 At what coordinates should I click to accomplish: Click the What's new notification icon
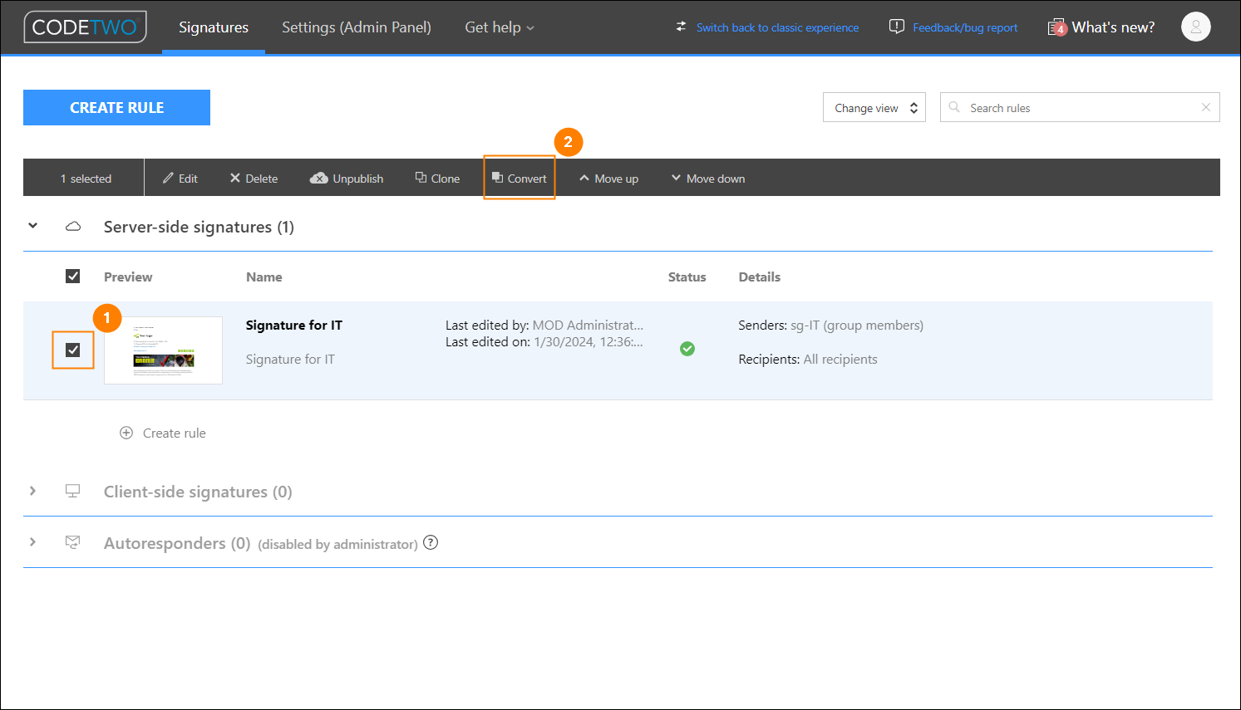[x=1057, y=27]
